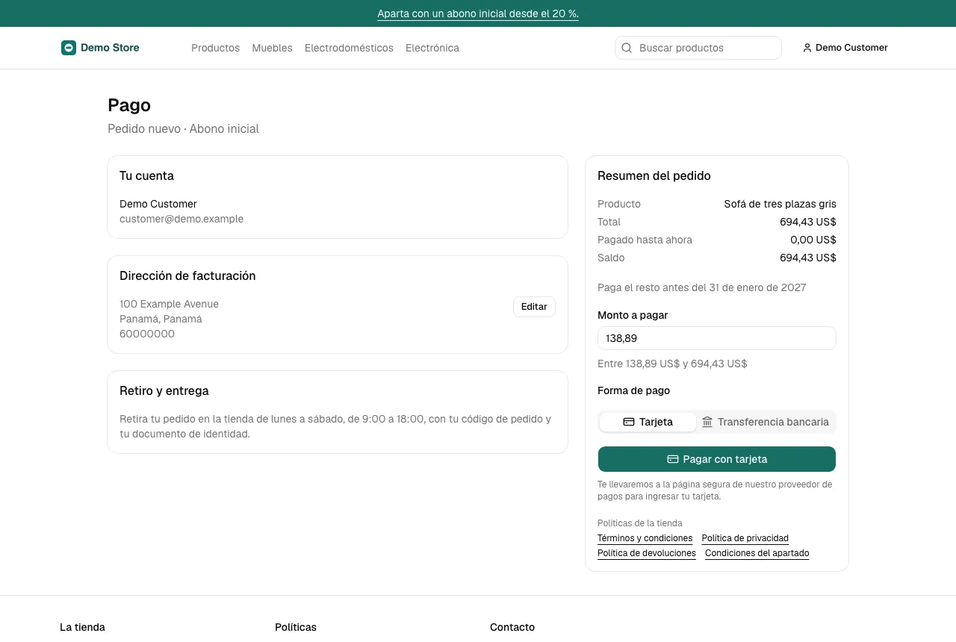This screenshot has height=642, width=956.
Task: View the Política de devoluciones
Action: click(647, 553)
